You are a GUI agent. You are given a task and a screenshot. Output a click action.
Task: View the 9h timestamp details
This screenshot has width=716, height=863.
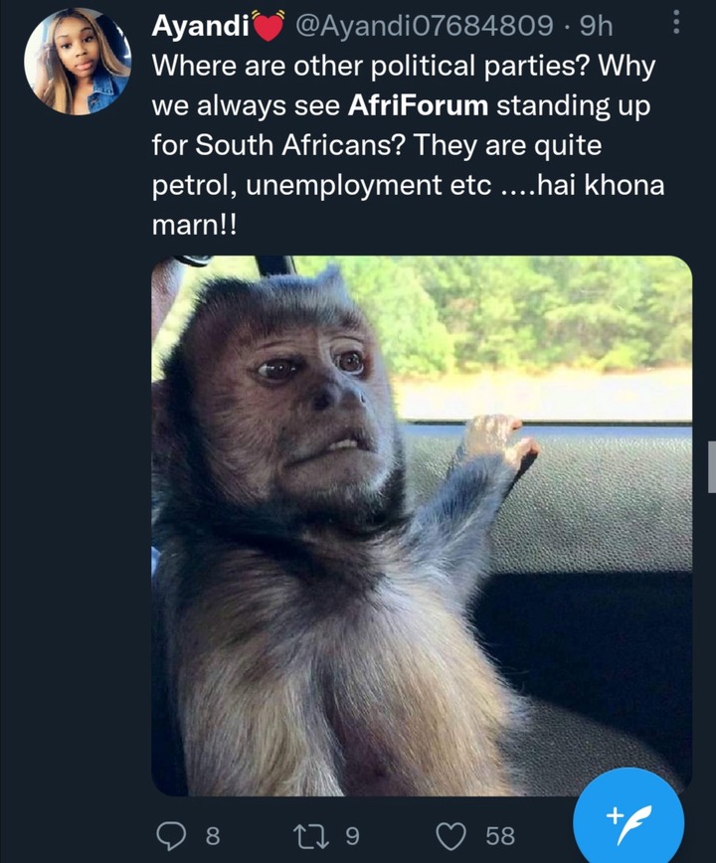point(597,26)
